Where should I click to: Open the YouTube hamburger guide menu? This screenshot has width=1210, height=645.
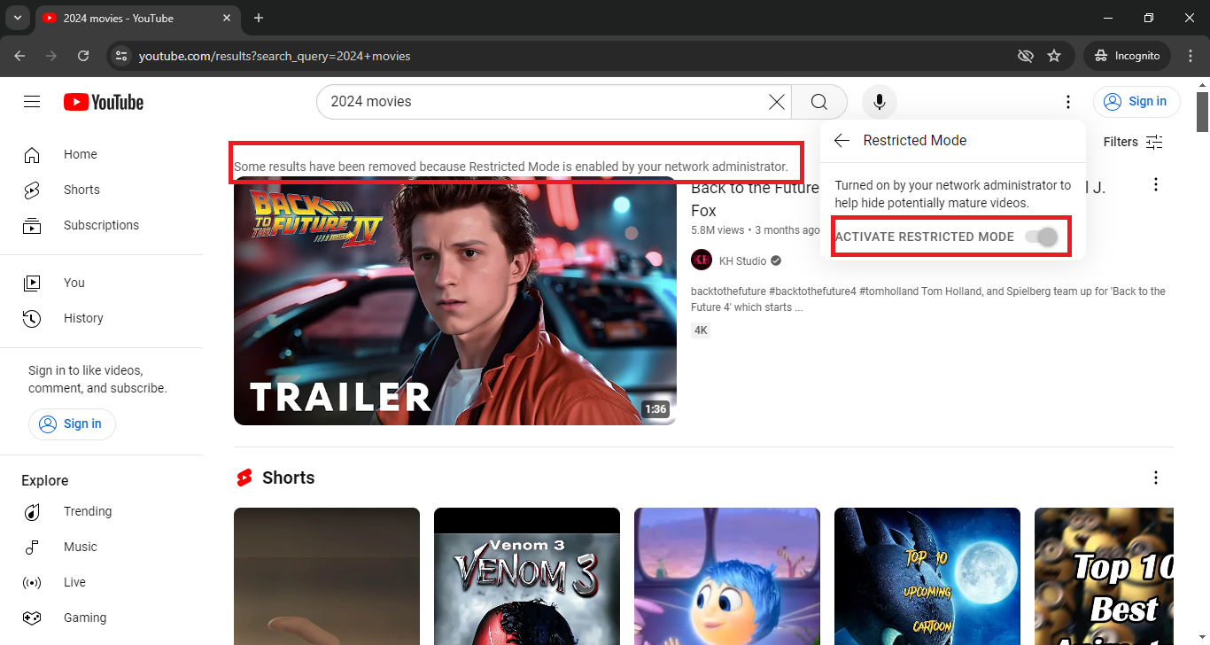[32, 102]
